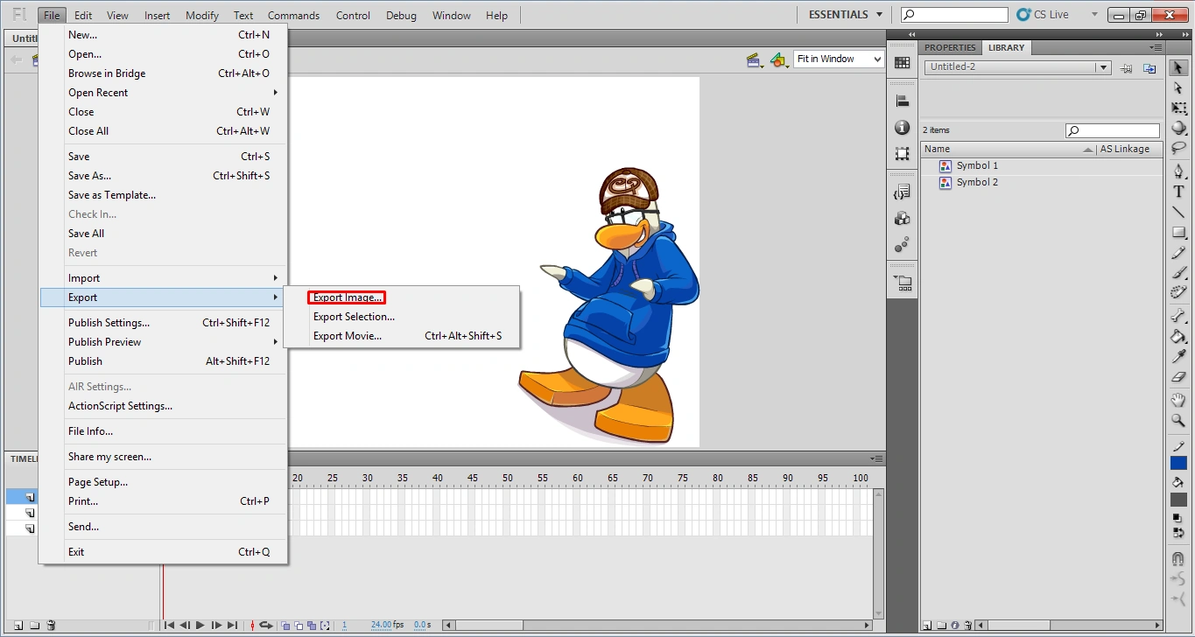Viewport: 1195px width, 637px height.
Task: Select the Brush tool
Action: click(x=1178, y=273)
